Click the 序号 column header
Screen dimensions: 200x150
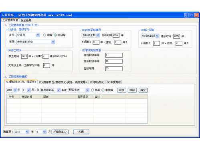[x=13, y=97]
